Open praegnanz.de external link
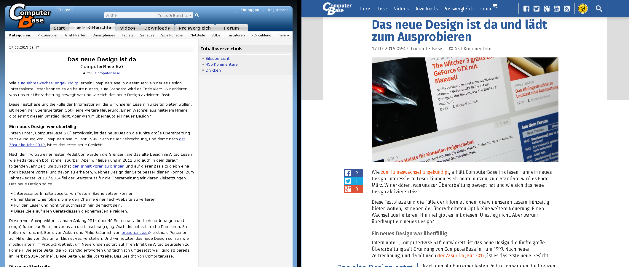This screenshot has width=629, height=267. coord(136,233)
